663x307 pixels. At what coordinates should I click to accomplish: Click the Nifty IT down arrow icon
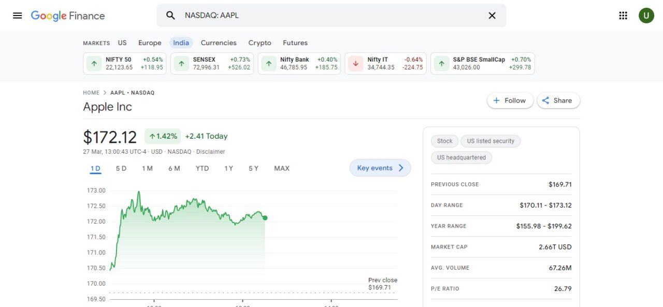pos(355,64)
